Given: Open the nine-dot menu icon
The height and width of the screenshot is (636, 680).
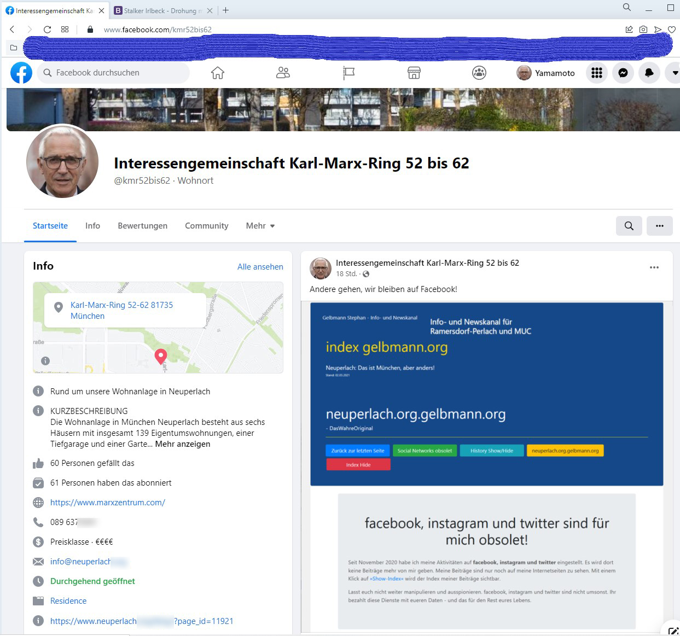Looking at the screenshot, I should pyautogui.click(x=597, y=73).
